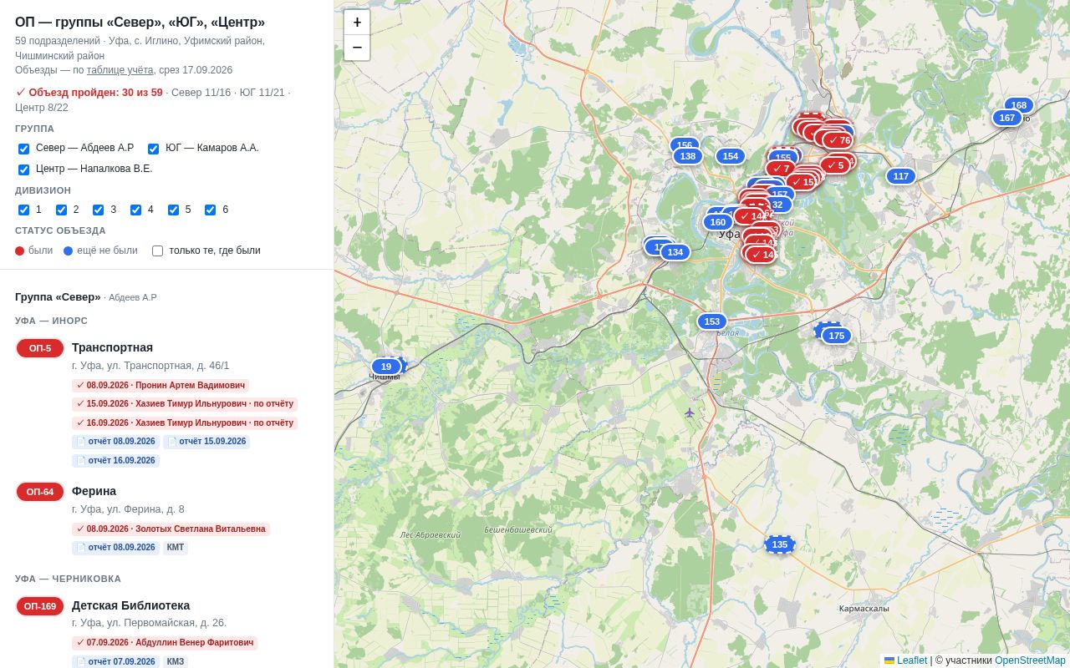Image resolution: width=1070 pixels, height=668 pixels.
Task: Uncheck division 6 checkbox
Action: click(x=210, y=210)
